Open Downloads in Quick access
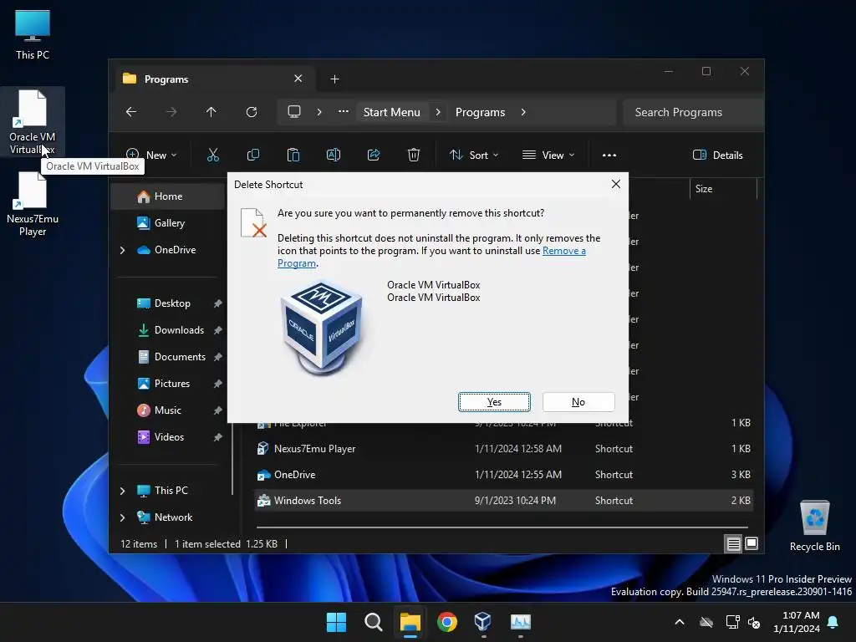The width and height of the screenshot is (856, 642). (x=171, y=329)
